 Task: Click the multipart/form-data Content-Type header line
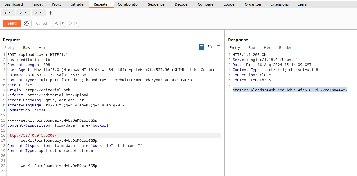click(100, 80)
